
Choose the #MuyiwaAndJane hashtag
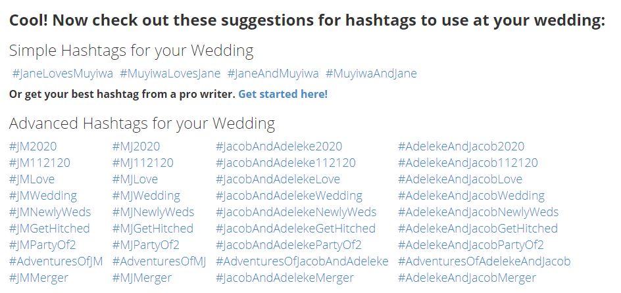click(x=371, y=73)
